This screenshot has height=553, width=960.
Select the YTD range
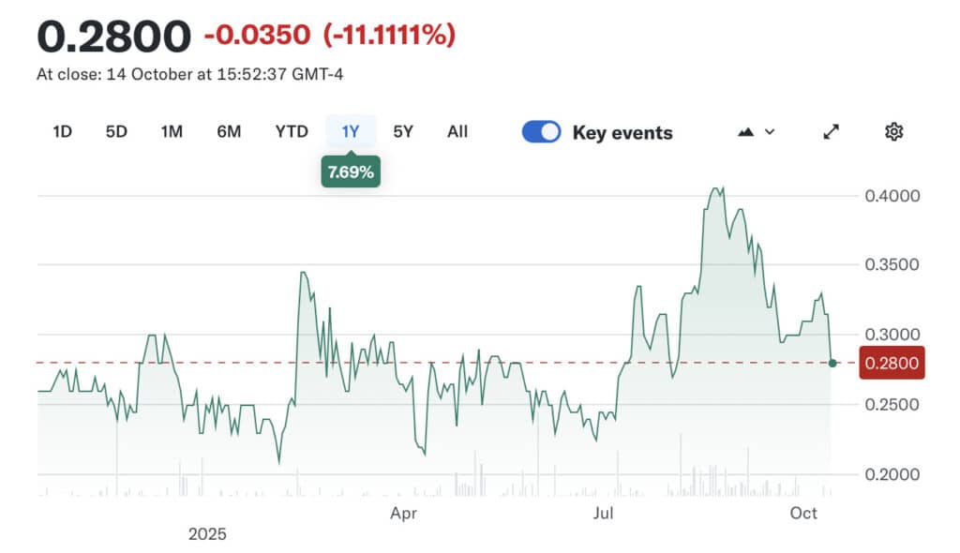[292, 132]
